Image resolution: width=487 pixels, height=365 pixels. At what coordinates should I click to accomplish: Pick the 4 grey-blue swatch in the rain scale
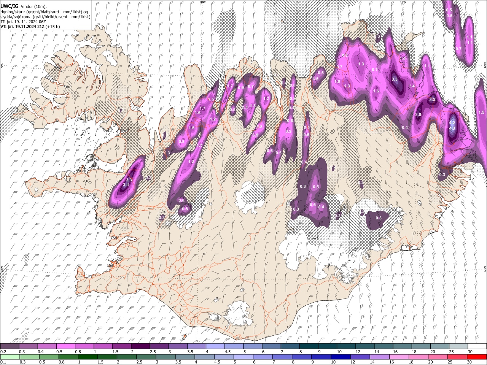click(x=204, y=357)
